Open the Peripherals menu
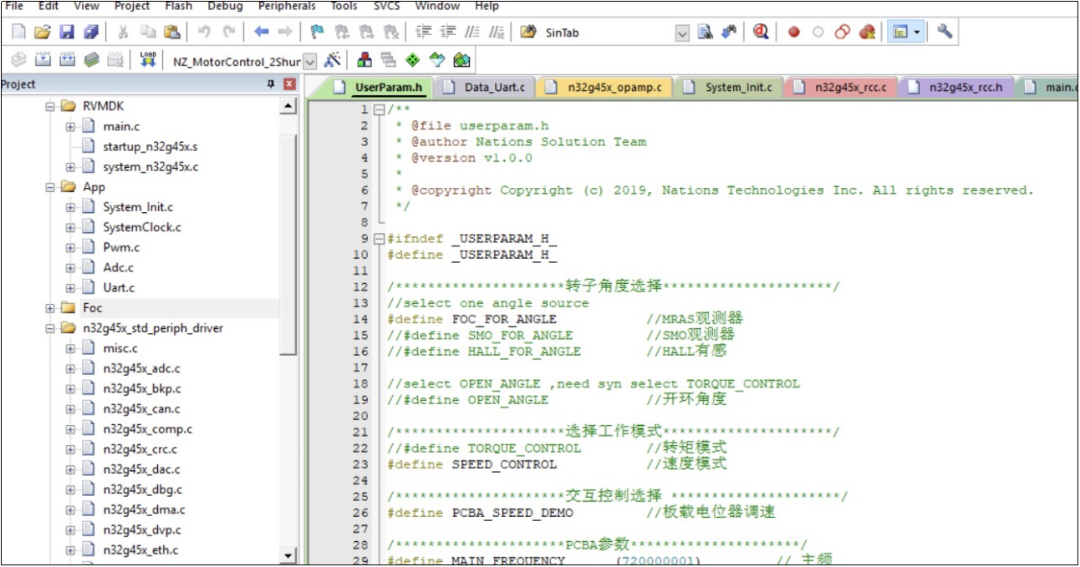 coord(287,6)
